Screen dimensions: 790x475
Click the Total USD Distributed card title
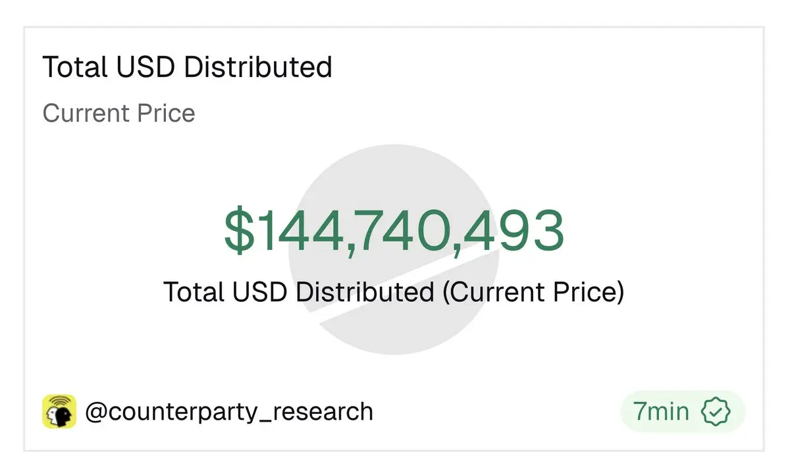tap(187, 67)
